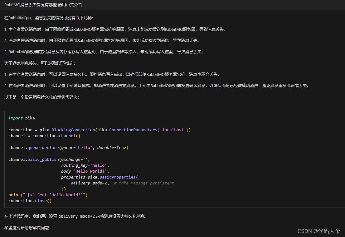Screen dimensions: 345x237
Task: Click the line '以下是一个设置消息持久化的示例代码块'
Action: click(41, 97)
